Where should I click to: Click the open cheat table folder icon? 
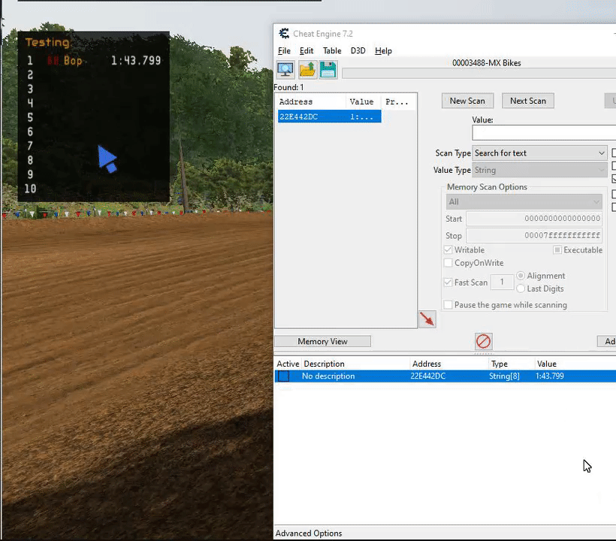306,70
